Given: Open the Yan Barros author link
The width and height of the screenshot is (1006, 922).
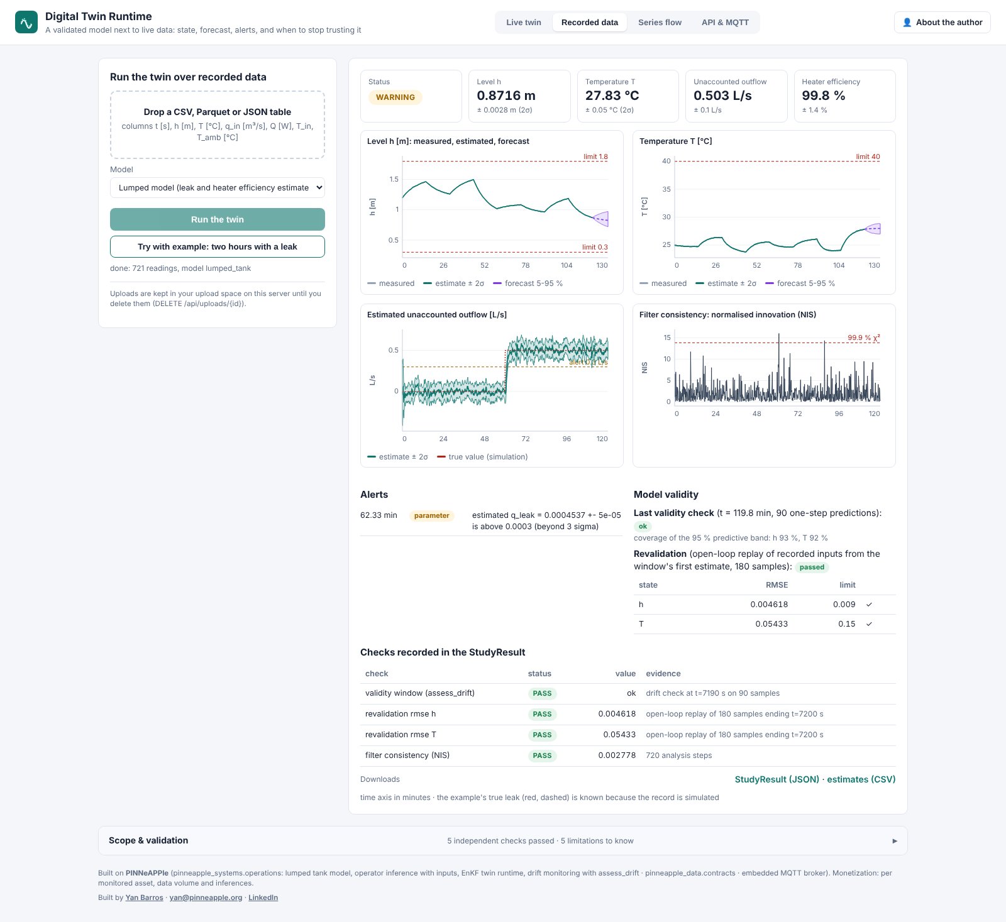Looking at the screenshot, I should point(144,897).
